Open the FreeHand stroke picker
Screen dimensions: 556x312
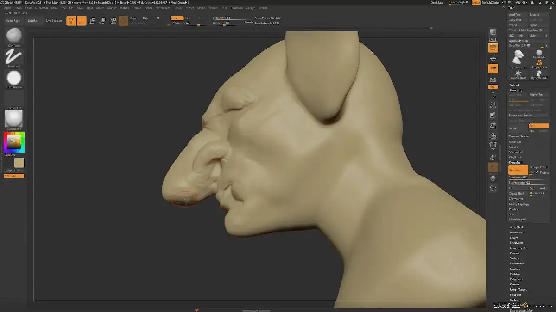[14, 56]
